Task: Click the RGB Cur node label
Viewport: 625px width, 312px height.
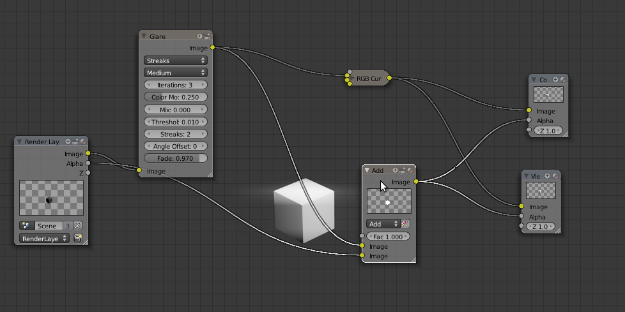Action: 369,78
